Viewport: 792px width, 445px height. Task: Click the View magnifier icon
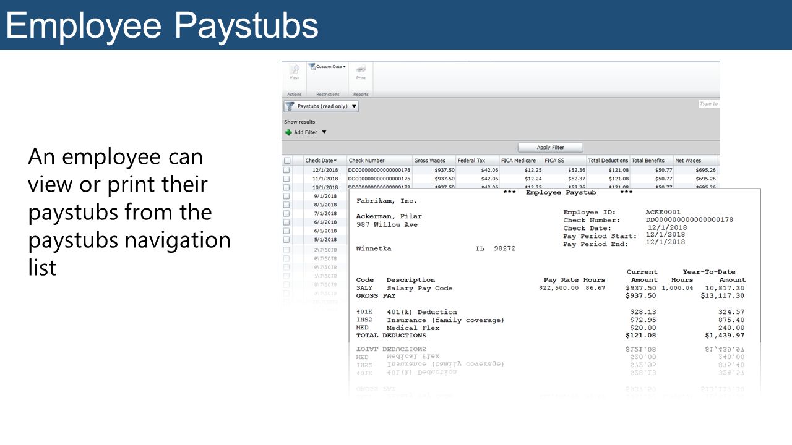pos(295,69)
